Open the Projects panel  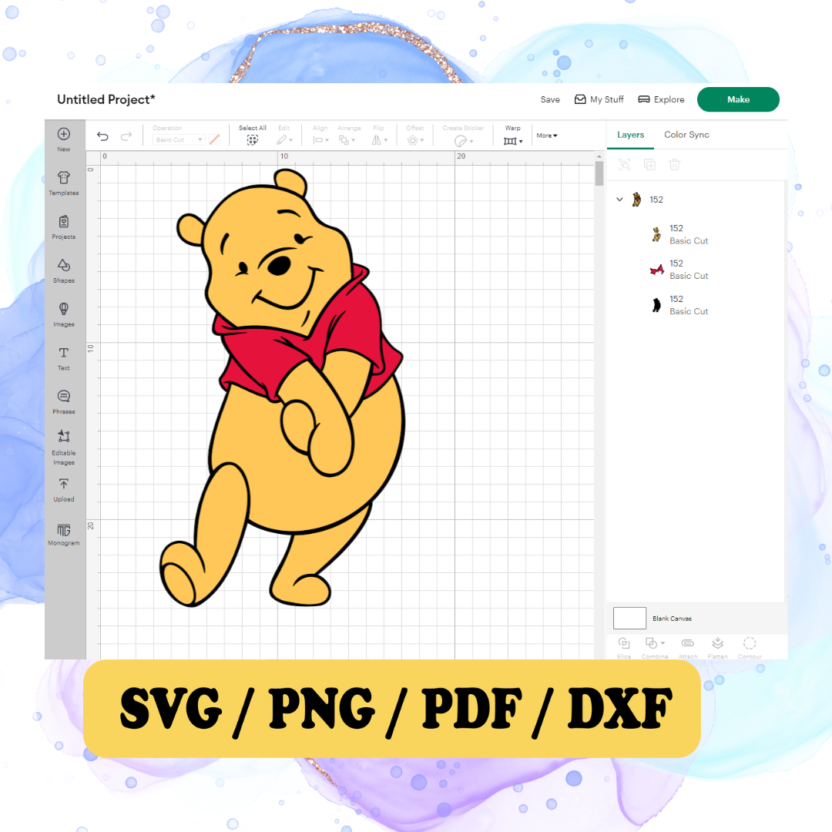(64, 227)
